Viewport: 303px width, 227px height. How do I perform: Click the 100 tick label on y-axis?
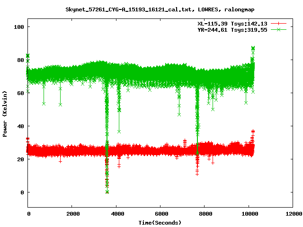(x=18, y=27)
